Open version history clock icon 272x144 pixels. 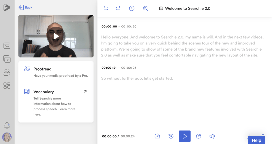[132, 8]
